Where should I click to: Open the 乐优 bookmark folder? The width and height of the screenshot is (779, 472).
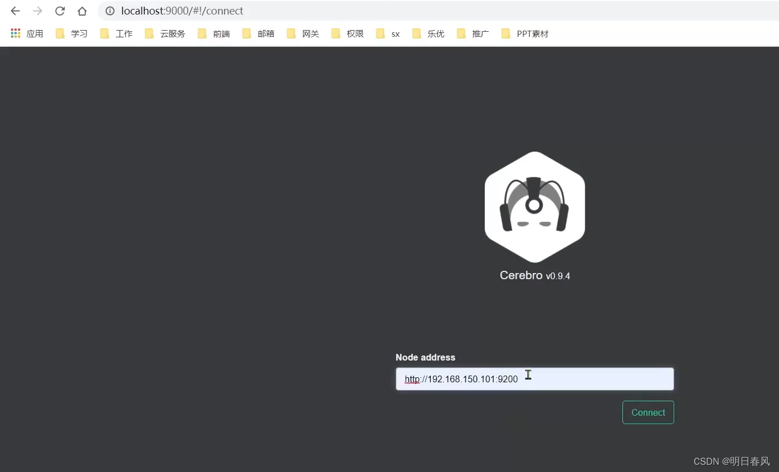pyautogui.click(x=428, y=34)
